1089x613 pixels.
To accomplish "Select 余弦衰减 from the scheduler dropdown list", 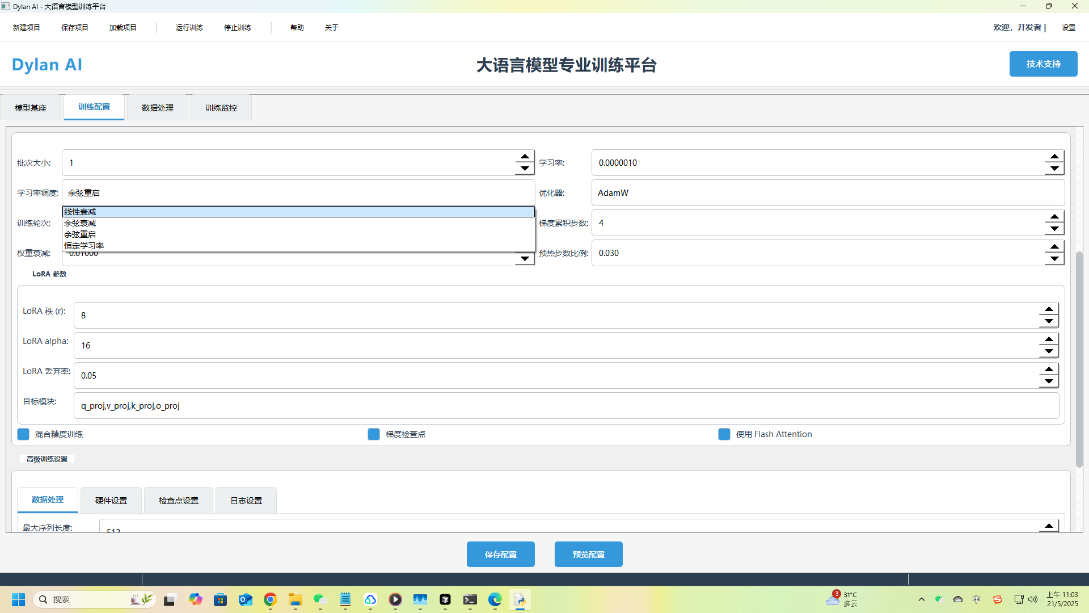I will click(x=80, y=223).
